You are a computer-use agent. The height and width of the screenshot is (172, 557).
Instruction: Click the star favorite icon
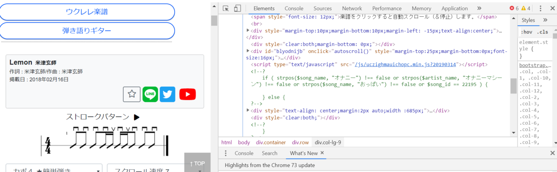132,94
